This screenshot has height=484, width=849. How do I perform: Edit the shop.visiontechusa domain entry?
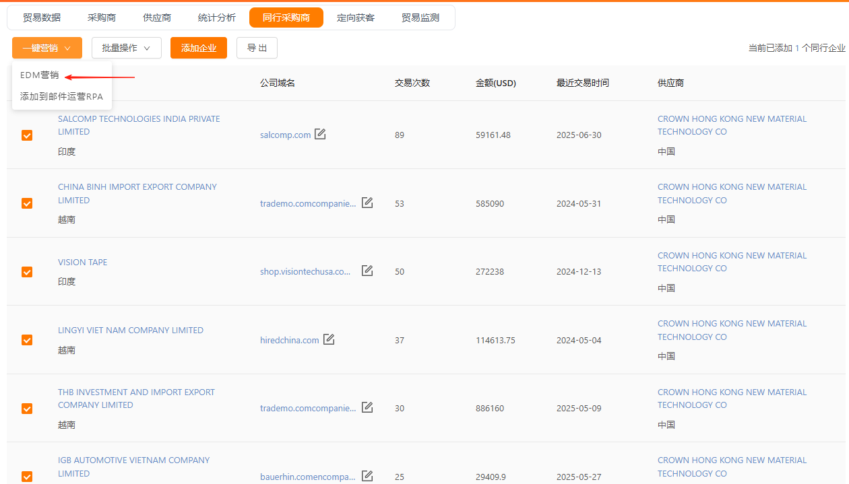coord(367,271)
